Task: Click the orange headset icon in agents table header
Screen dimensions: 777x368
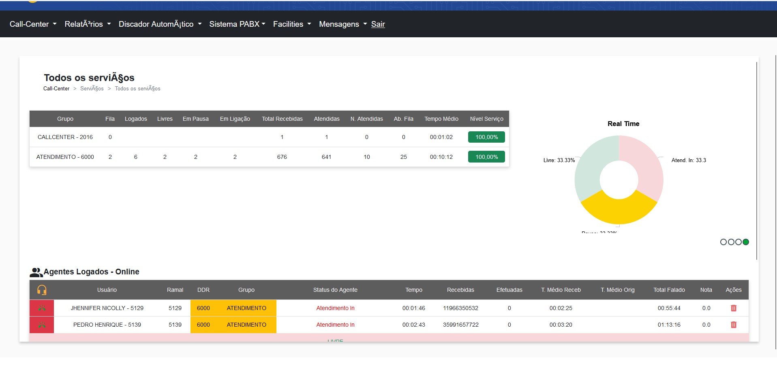Action: click(x=42, y=290)
